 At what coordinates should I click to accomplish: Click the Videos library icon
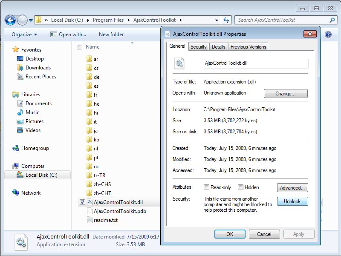point(20,130)
